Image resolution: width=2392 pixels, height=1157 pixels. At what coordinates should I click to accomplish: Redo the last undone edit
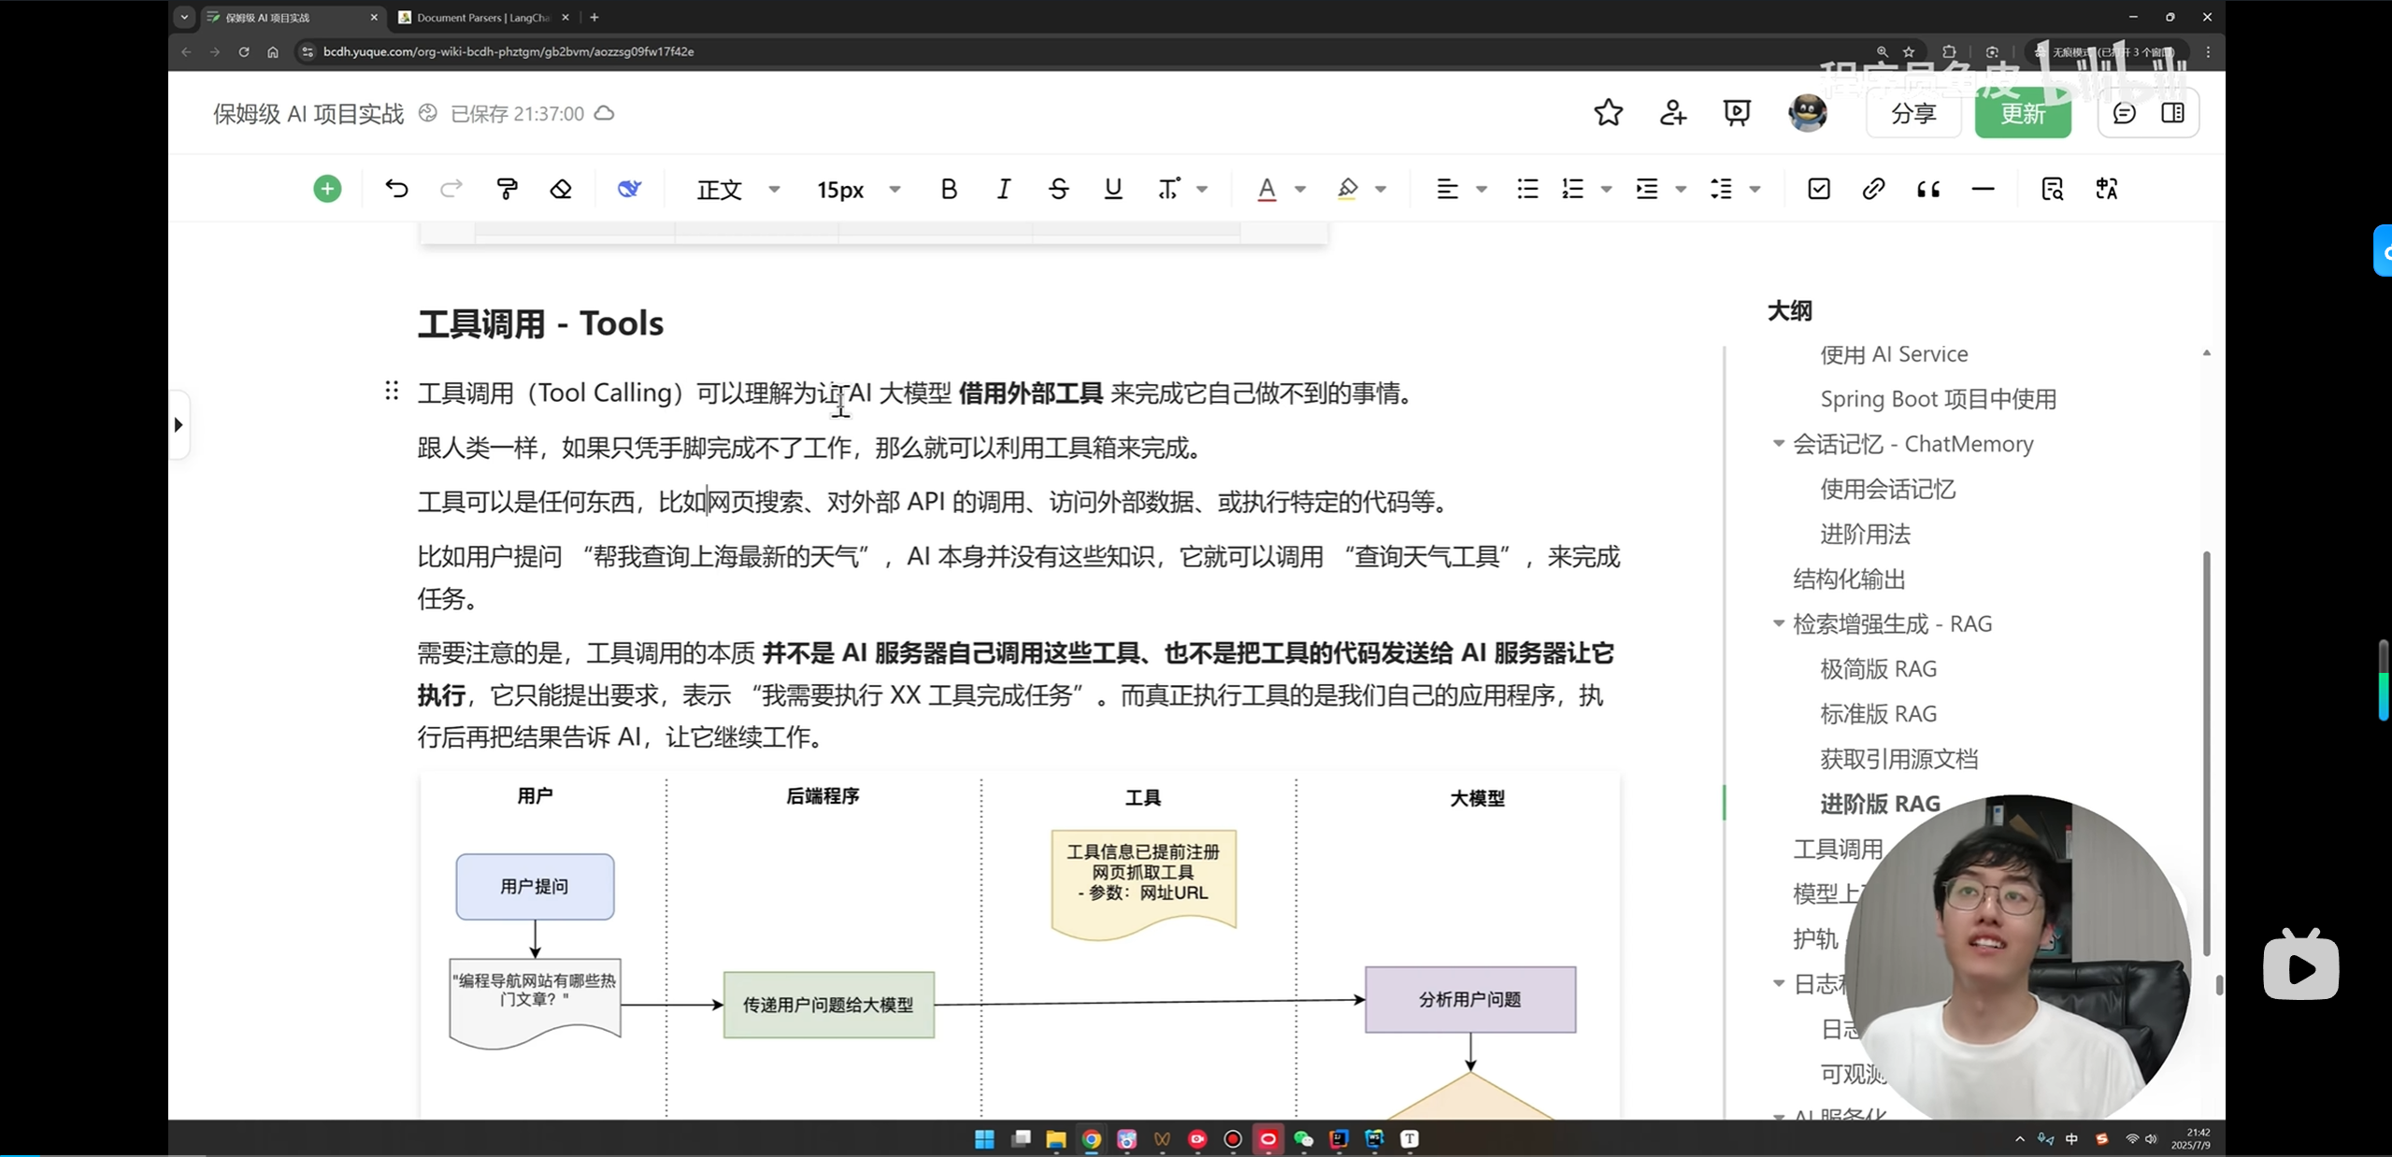pos(451,189)
